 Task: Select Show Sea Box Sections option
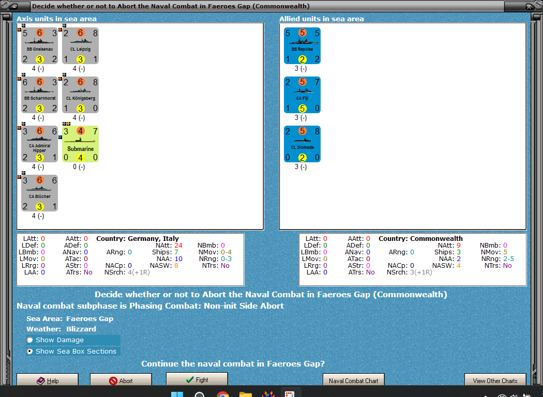tap(73, 352)
